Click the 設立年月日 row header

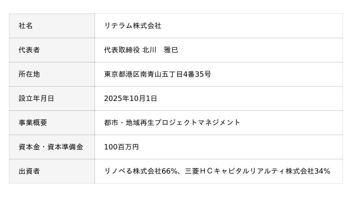point(36,99)
